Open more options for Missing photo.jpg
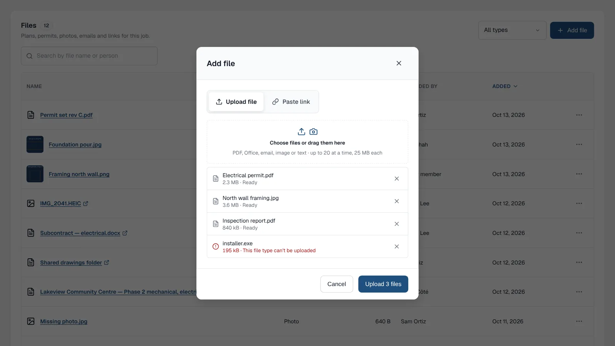615x346 pixels. [579, 321]
